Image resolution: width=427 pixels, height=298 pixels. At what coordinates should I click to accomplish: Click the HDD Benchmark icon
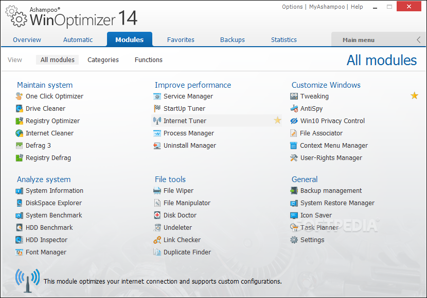coord(19,228)
